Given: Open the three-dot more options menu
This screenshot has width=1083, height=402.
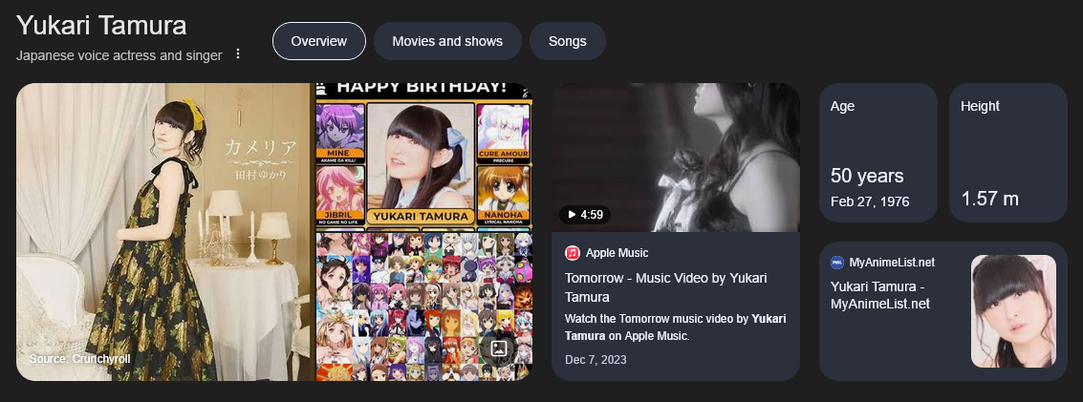Looking at the screenshot, I should pos(238,53).
